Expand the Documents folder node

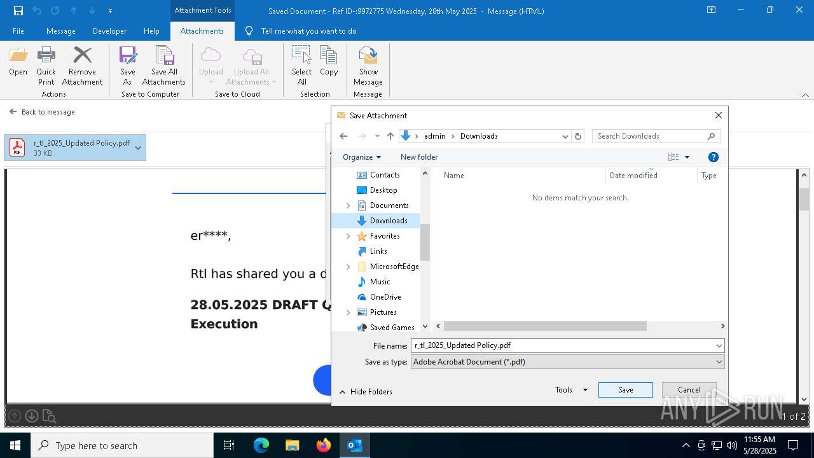[348, 205]
